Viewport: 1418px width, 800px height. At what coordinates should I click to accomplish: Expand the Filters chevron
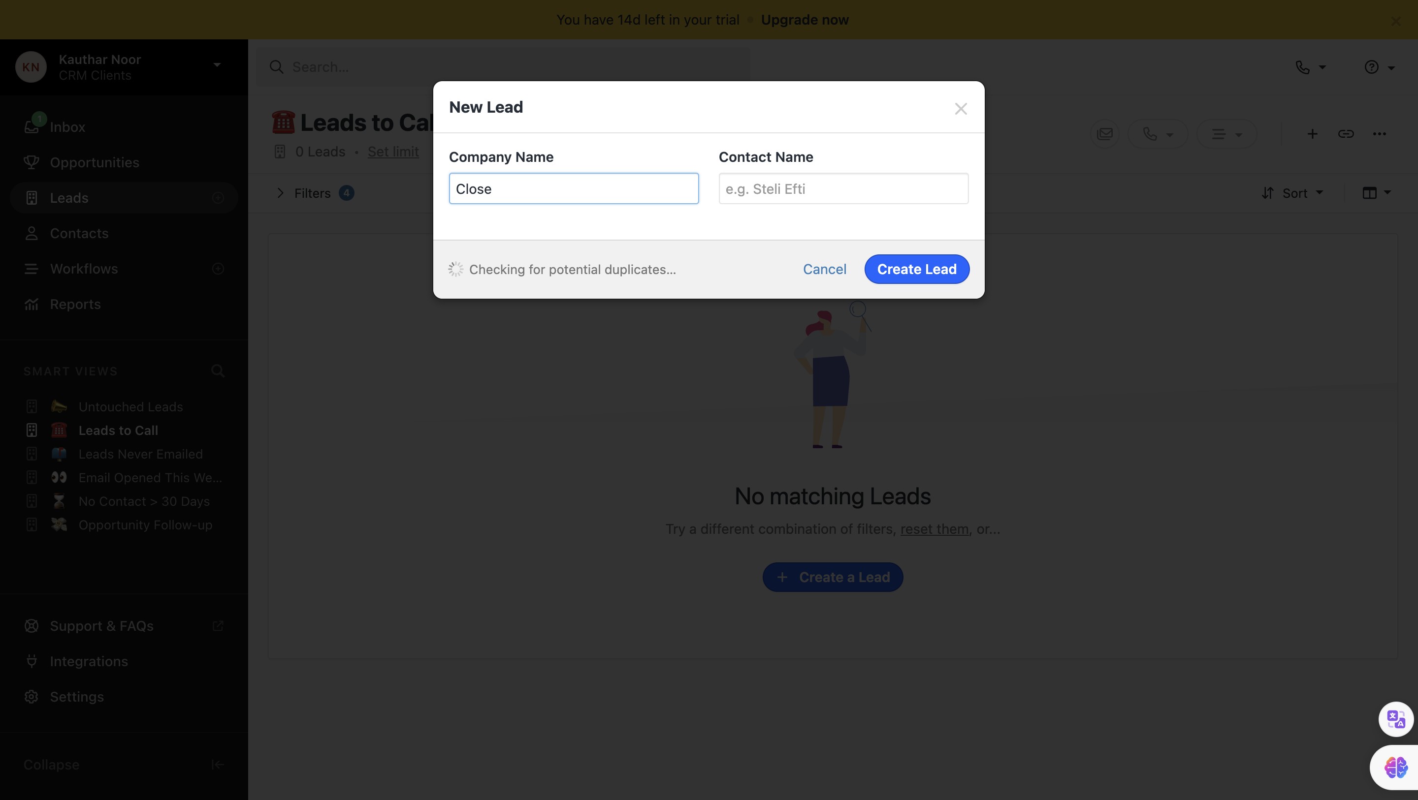pos(280,193)
